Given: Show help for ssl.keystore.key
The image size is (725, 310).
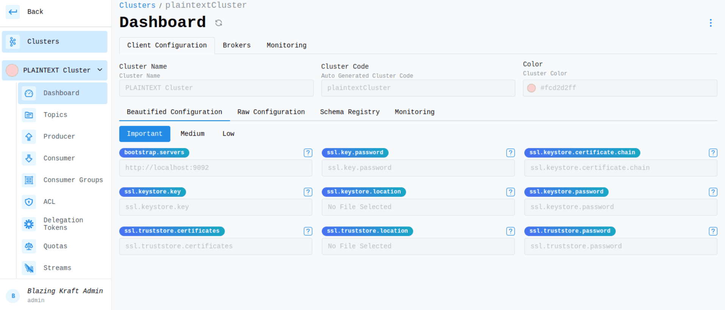Looking at the screenshot, I should pos(308,192).
